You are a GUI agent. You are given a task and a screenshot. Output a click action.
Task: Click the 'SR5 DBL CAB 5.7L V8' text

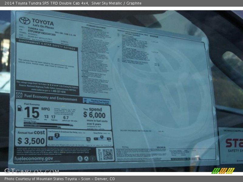(x=65, y=34)
